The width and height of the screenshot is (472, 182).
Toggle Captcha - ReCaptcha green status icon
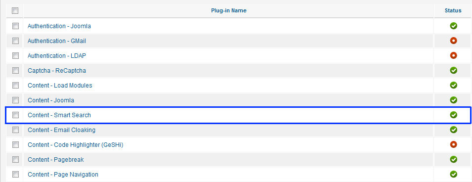point(453,70)
